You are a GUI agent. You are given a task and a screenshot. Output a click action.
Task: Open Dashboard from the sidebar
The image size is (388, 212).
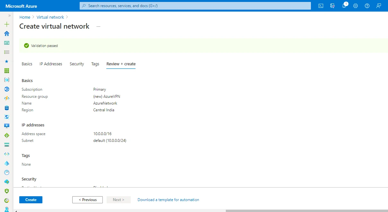point(6,42)
